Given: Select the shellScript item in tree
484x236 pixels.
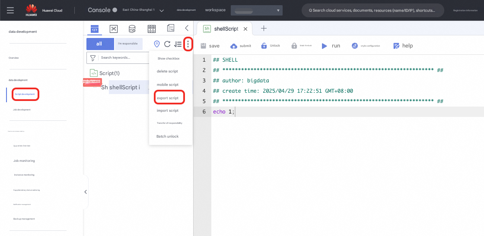Looking at the screenshot, I should [x=121, y=88].
